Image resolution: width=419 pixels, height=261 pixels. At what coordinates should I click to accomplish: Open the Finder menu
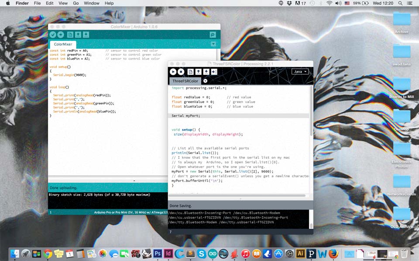[22, 3]
